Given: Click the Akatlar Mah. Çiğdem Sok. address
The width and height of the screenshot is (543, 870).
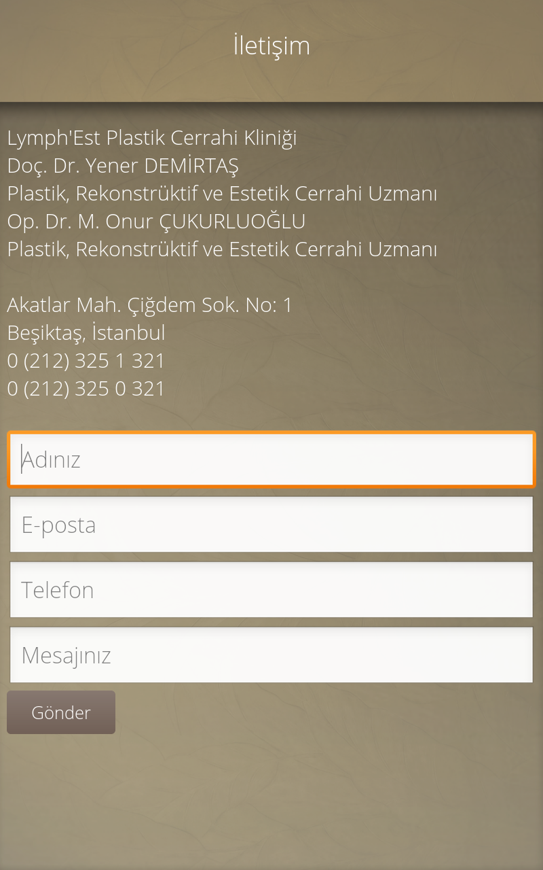Looking at the screenshot, I should [x=149, y=305].
